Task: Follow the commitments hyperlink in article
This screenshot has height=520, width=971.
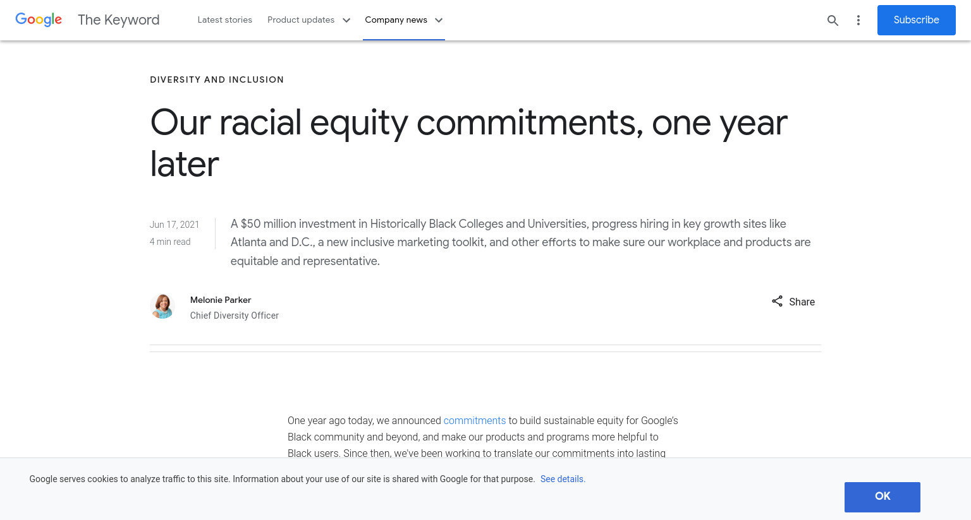Action: 474,420
